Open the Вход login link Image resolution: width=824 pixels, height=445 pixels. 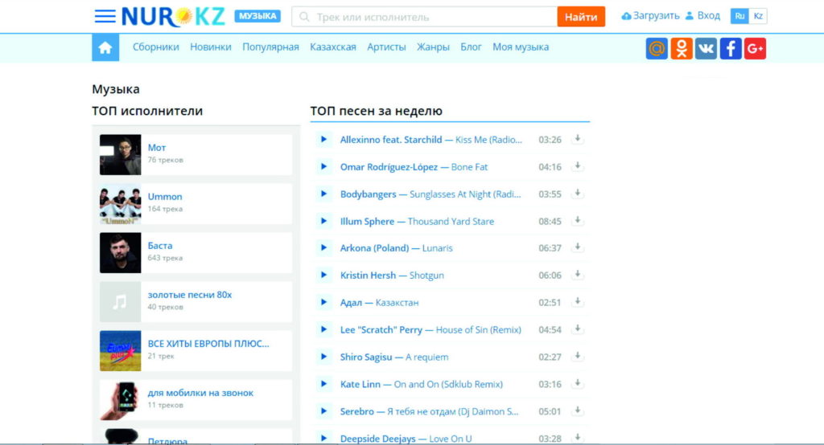coord(702,16)
